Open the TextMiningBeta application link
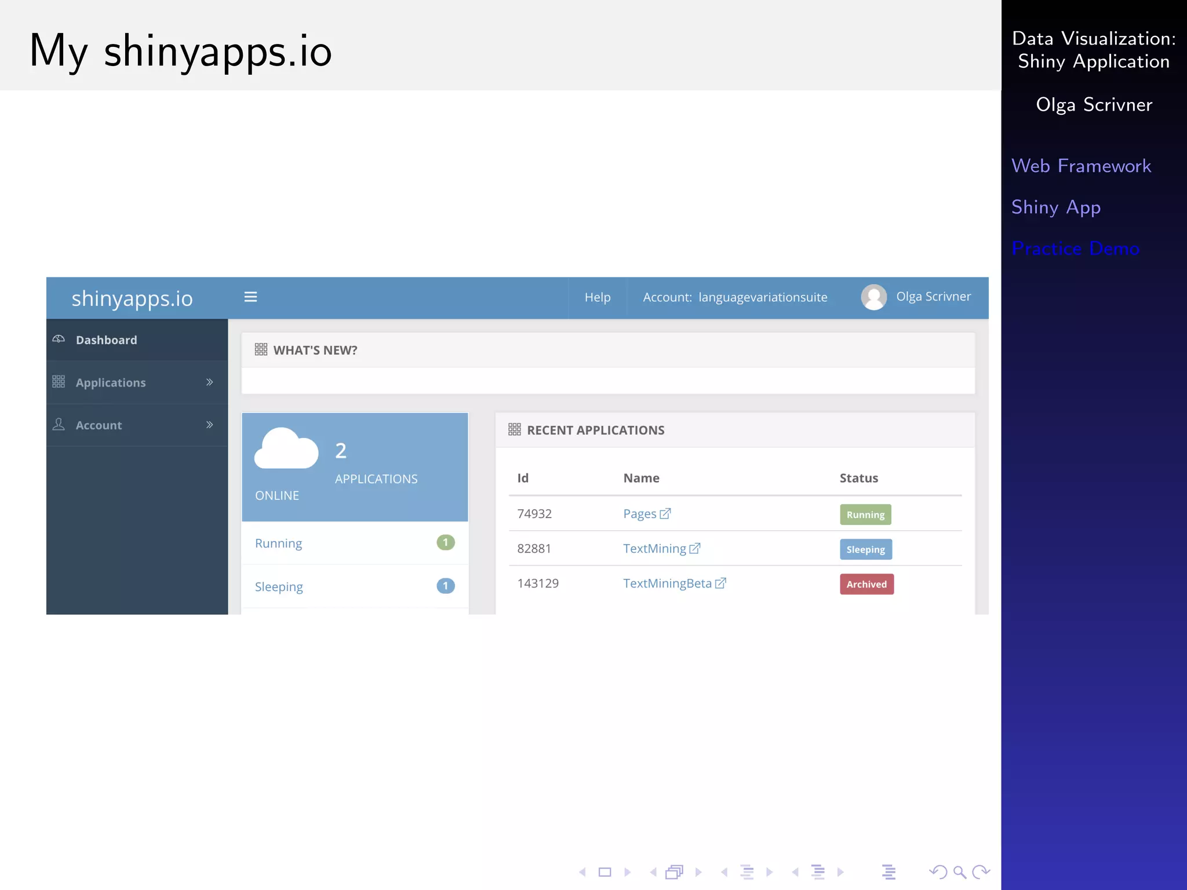The width and height of the screenshot is (1187, 890). coord(667,583)
